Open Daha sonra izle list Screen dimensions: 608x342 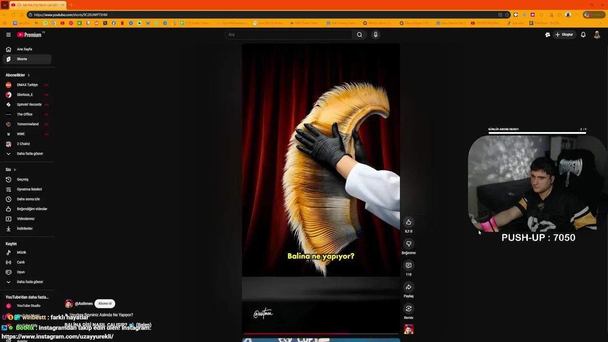[x=26, y=199]
